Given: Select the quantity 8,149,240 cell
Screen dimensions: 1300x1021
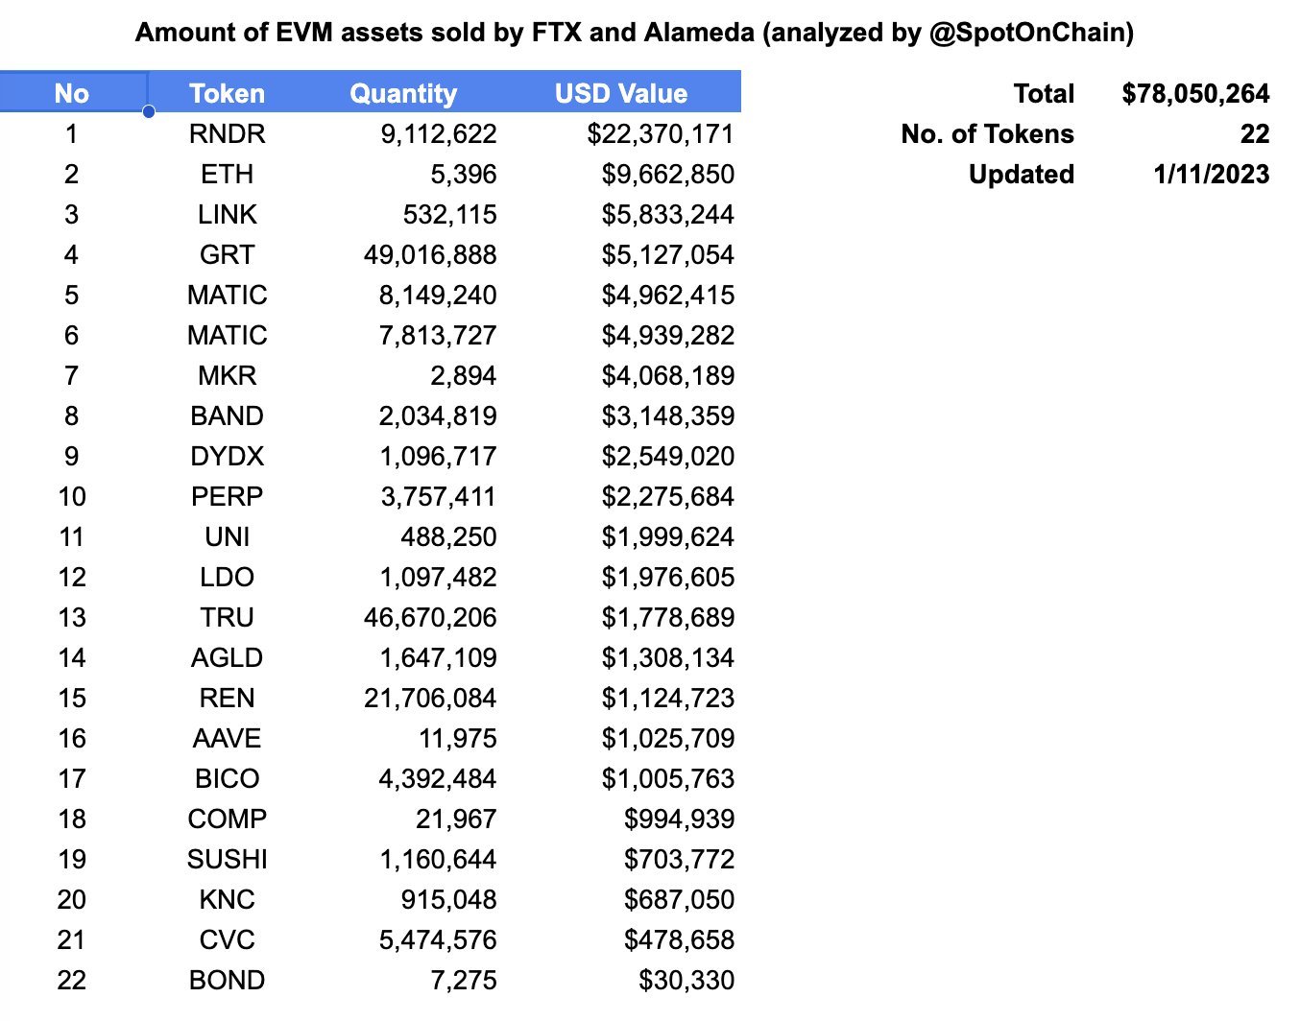Looking at the screenshot, I should [438, 295].
